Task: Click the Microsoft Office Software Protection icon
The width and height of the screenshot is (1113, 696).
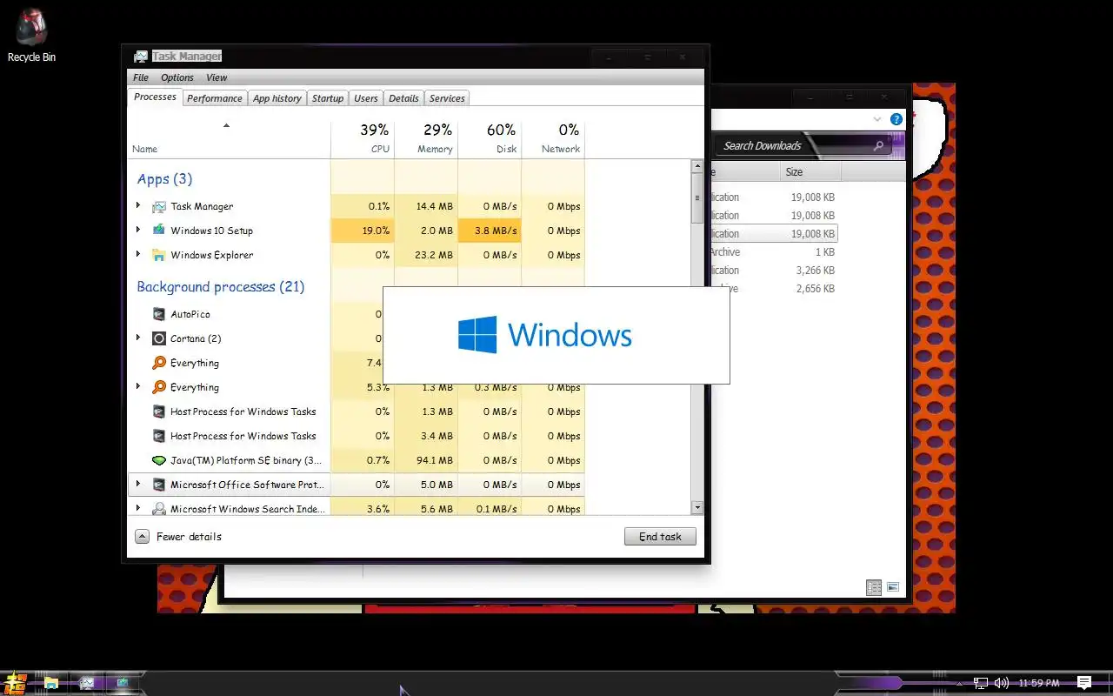Action: [158, 485]
